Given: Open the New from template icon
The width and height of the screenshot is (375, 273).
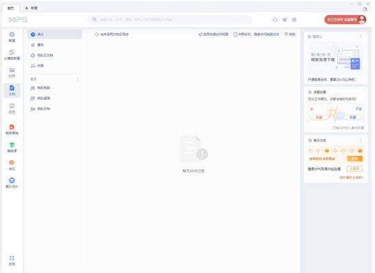Looking at the screenshot, I should [x=12, y=52].
